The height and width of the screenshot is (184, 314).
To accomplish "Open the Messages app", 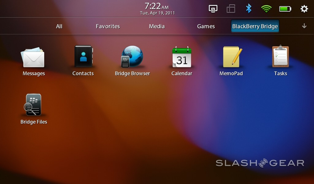I will (x=33, y=58).
